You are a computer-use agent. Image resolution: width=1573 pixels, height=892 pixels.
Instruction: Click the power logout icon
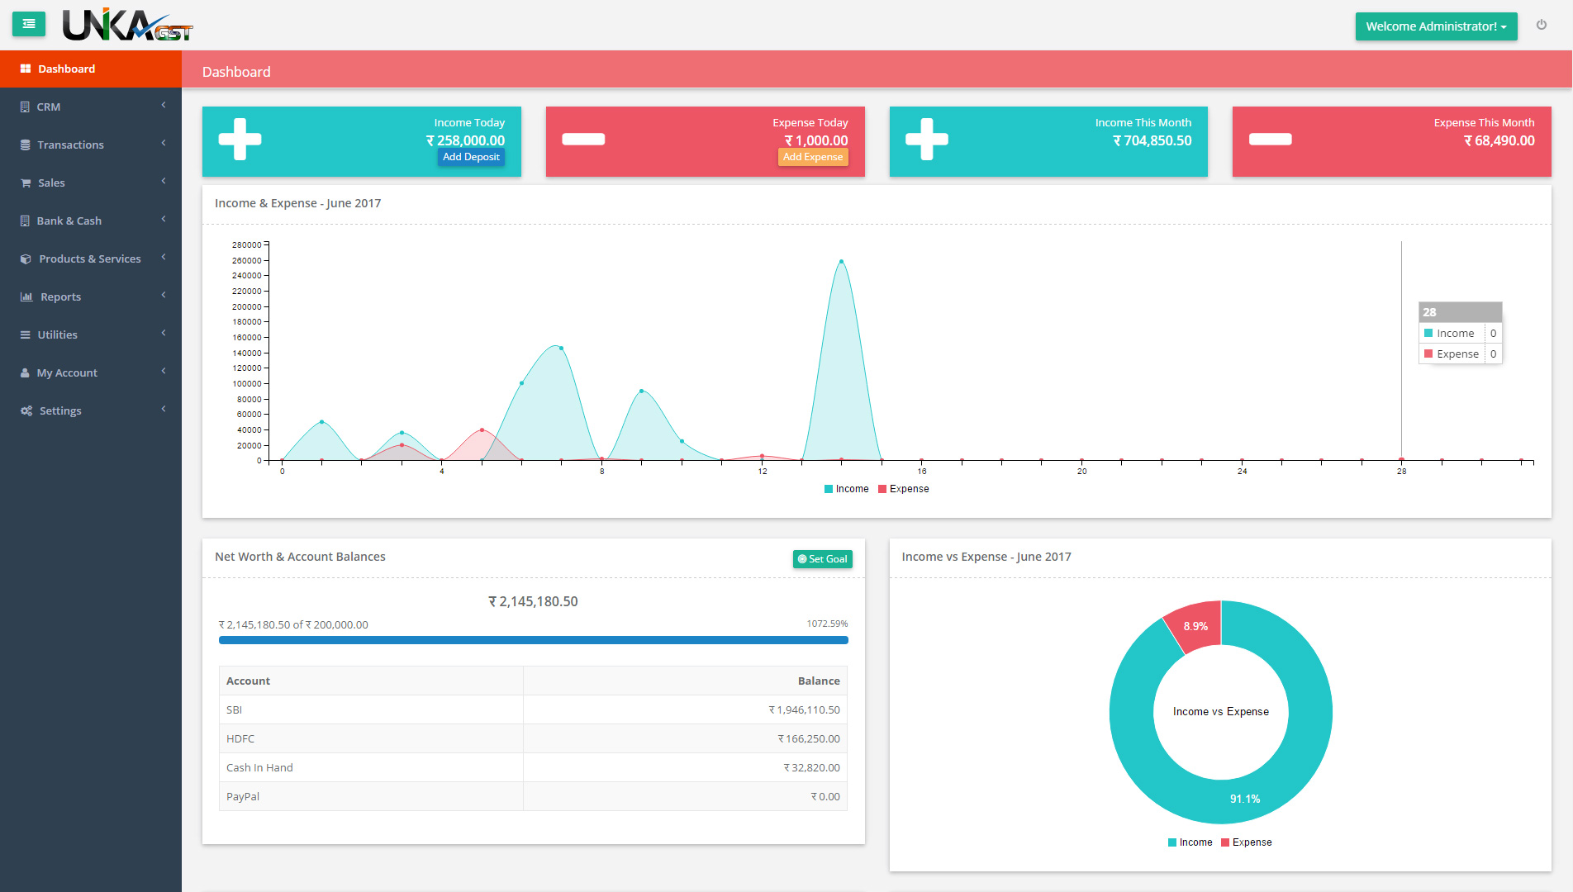(1542, 25)
